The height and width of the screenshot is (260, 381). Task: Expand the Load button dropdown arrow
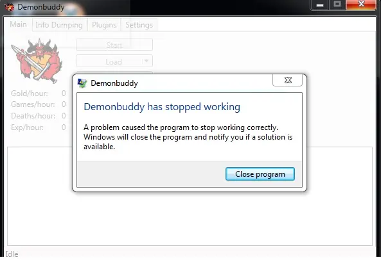(146, 61)
